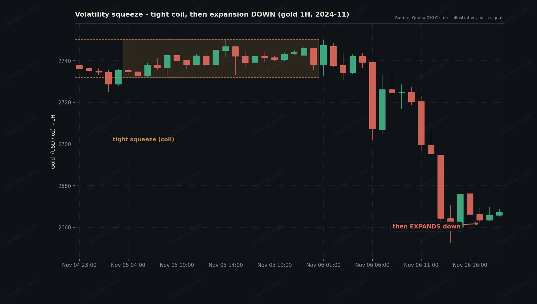The width and height of the screenshot is (537, 304).
Task: Click the 2700 price axis label
Action: tap(65, 144)
